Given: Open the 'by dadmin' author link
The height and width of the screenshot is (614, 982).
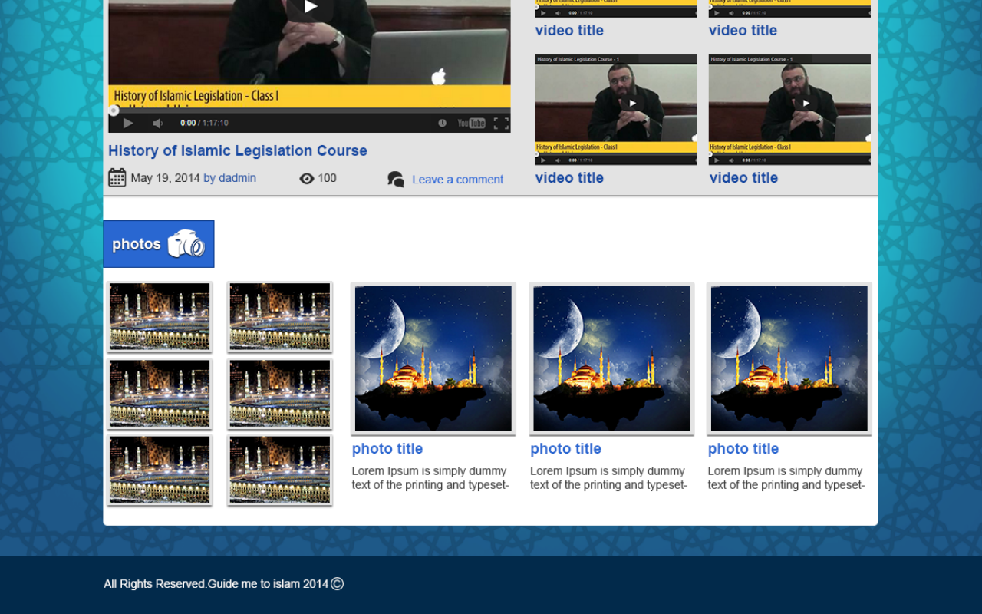Looking at the screenshot, I should pos(229,178).
